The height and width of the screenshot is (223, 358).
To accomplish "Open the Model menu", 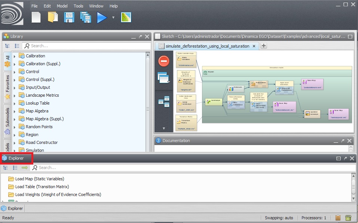I will click(x=62, y=6).
